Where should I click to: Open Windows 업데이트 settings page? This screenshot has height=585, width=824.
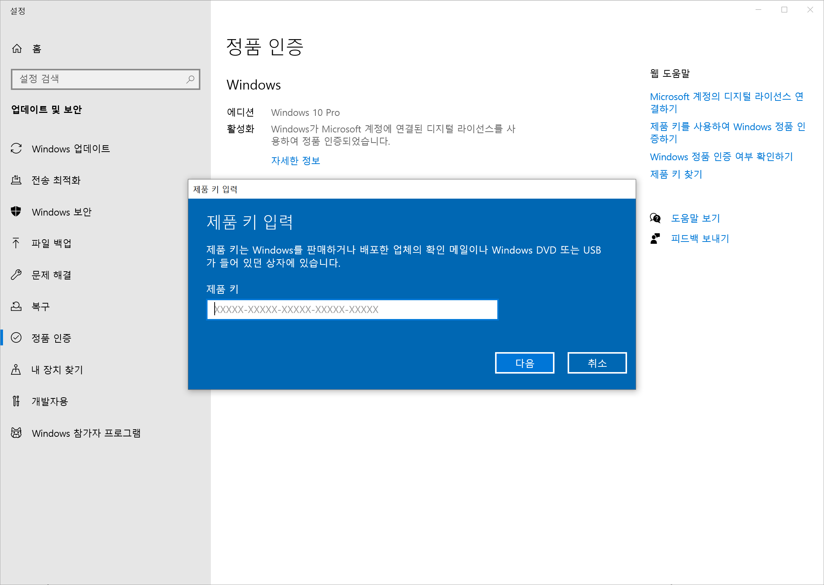(105, 149)
